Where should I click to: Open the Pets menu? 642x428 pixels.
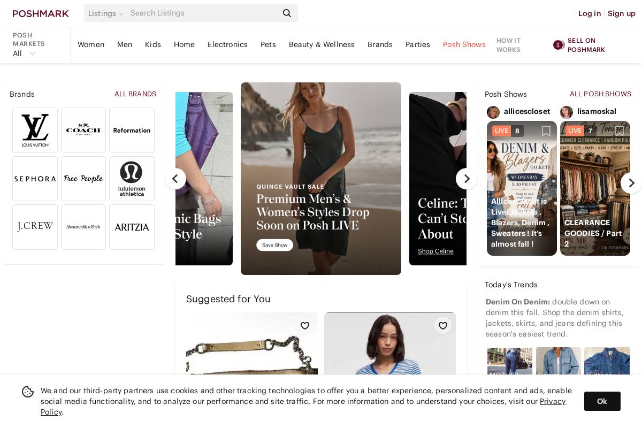268,44
